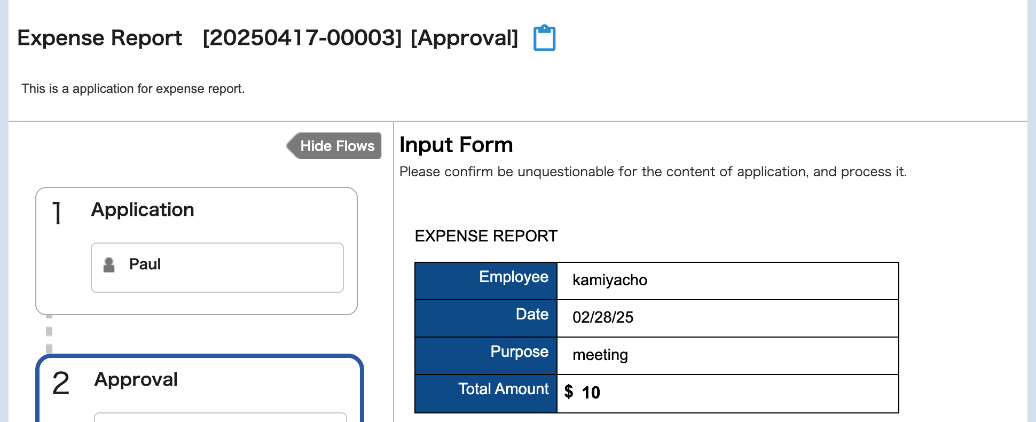Viewport: 1036px width, 422px height.
Task: Click the Input Form heading
Action: click(x=456, y=145)
